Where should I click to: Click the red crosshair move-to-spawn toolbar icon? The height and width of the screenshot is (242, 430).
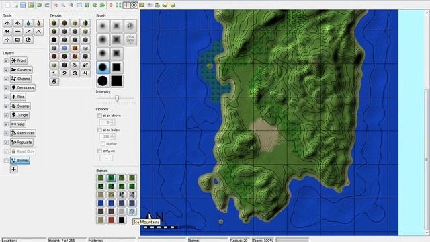click(x=110, y=5)
